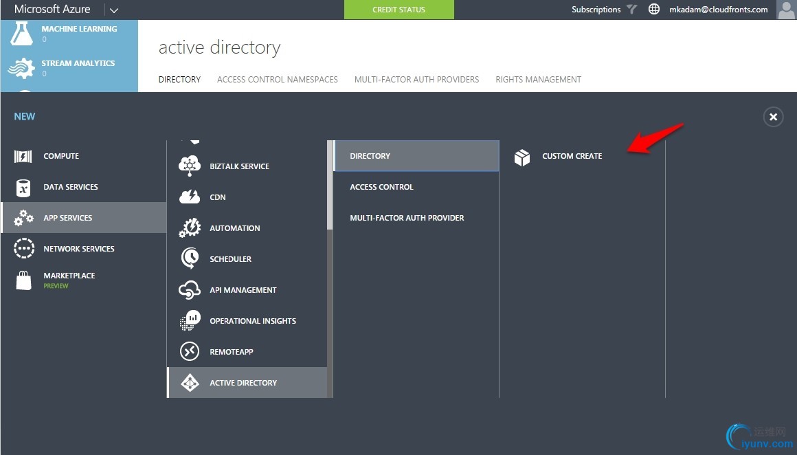Switch to the Directory tab

coord(179,79)
